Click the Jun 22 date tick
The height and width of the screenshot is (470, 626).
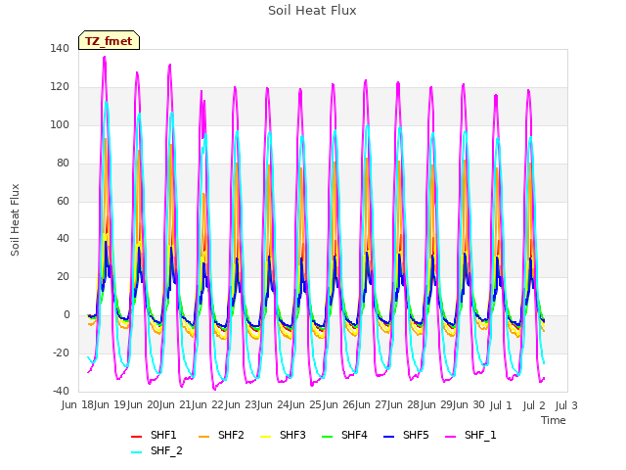[207, 405]
